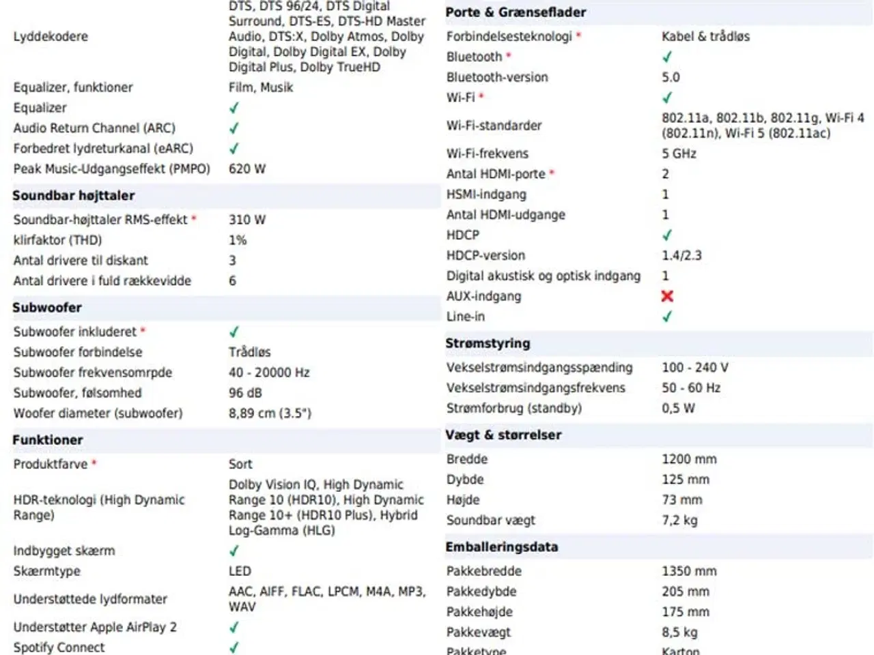This screenshot has height=655, width=874.
Task: Click the 7,2 kg Soundbar vægt value
Action: 679,521
